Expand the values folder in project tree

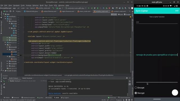(x=7, y=66)
